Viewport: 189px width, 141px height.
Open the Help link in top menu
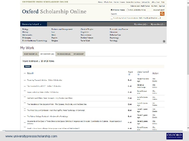coord(162,2)
